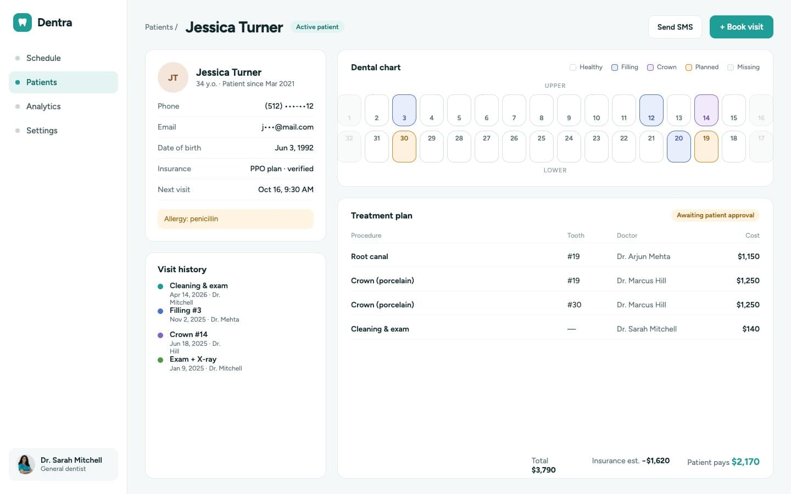Open the Schedule section
The height and width of the screenshot is (494, 791).
click(x=63, y=58)
